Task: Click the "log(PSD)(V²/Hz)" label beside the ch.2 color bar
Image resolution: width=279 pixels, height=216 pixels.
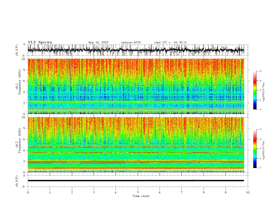Action: (264, 150)
